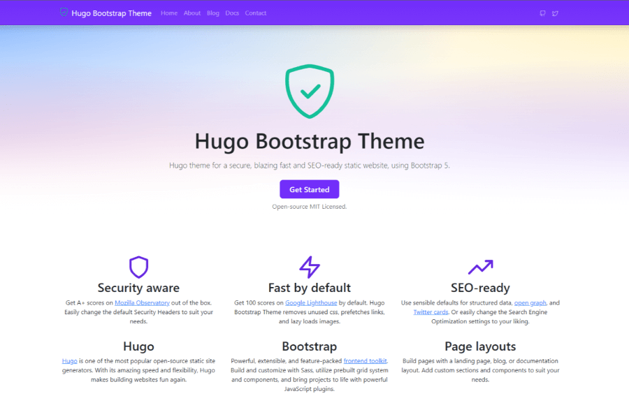
Task: Open the Contact page from the navbar
Action: click(x=256, y=13)
